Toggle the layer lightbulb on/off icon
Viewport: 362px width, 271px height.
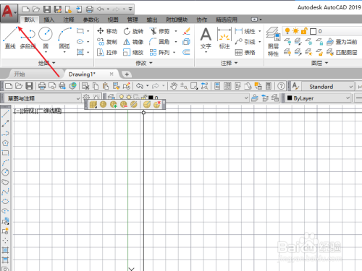click(x=287, y=31)
